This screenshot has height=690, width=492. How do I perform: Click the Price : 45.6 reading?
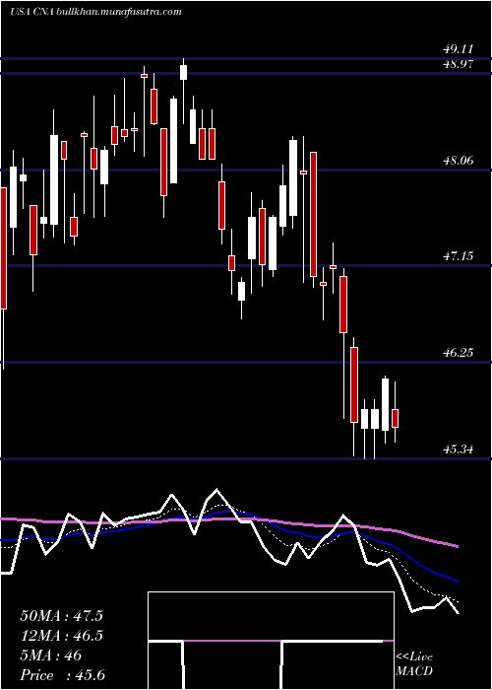[x=62, y=675]
